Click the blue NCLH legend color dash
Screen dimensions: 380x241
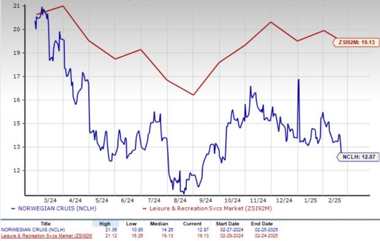(x=13, y=209)
